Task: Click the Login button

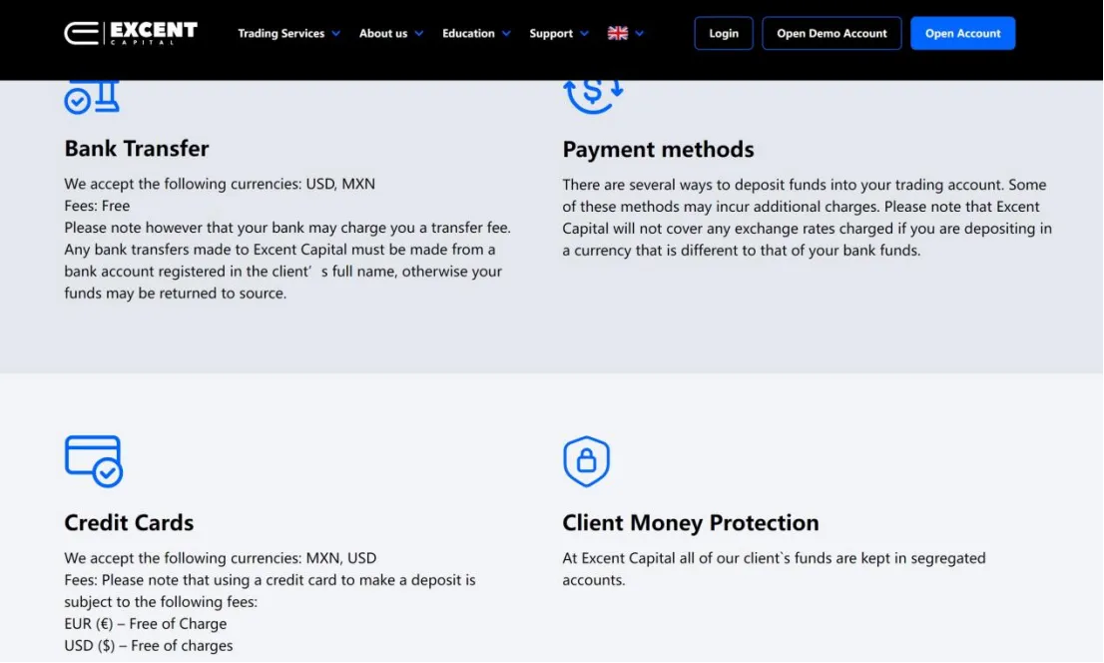Action: 723,33
